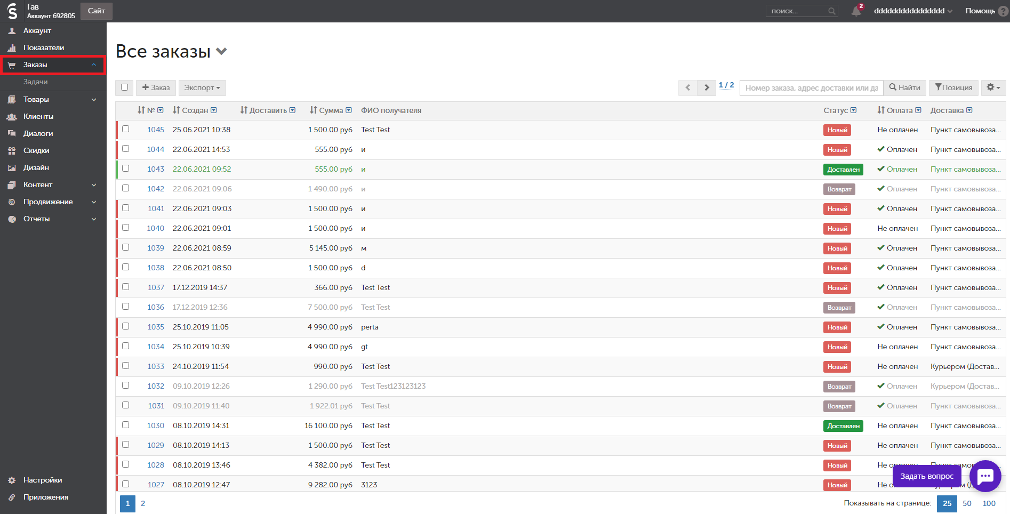Click the Скидки gift icon
Image resolution: width=1010 pixels, height=514 pixels.
12,151
